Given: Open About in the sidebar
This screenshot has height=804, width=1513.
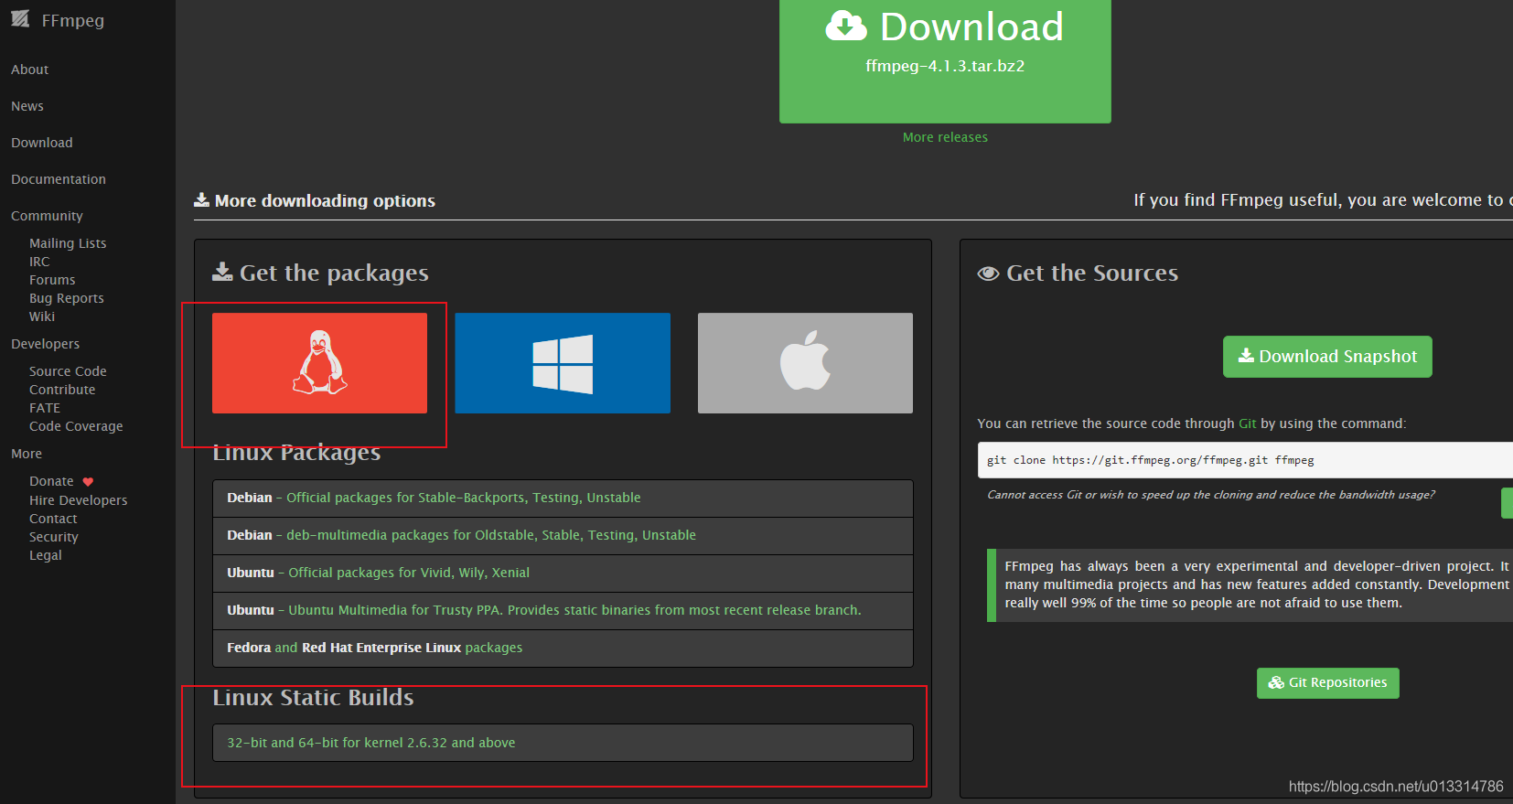Looking at the screenshot, I should coord(30,70).
